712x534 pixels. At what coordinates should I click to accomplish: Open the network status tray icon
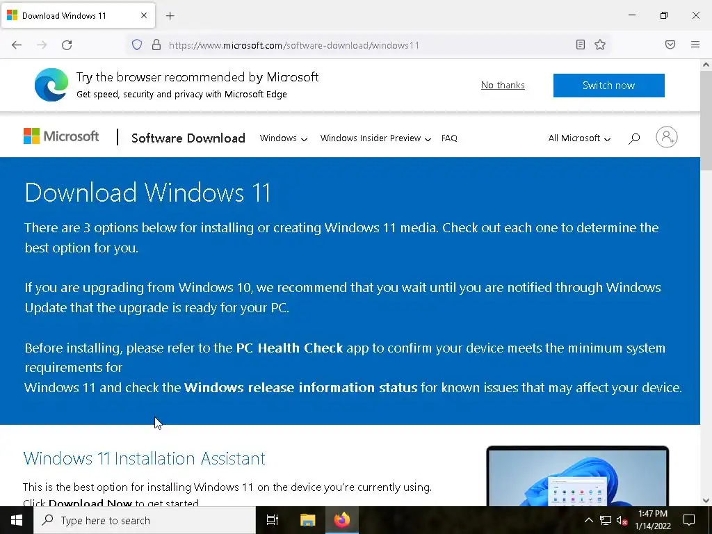(x=606, y=520)
